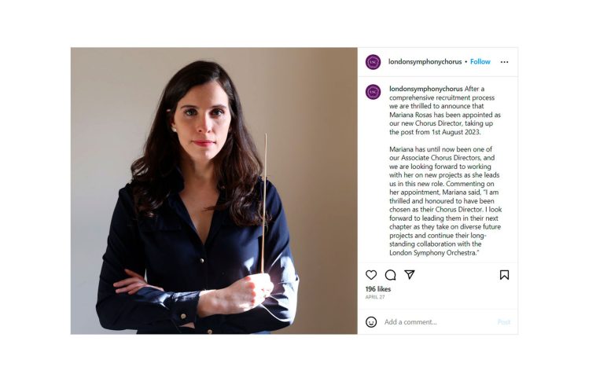596x385 pixels.
Task: Click the baton held in the photo
Action: click(x=264, y=203)
